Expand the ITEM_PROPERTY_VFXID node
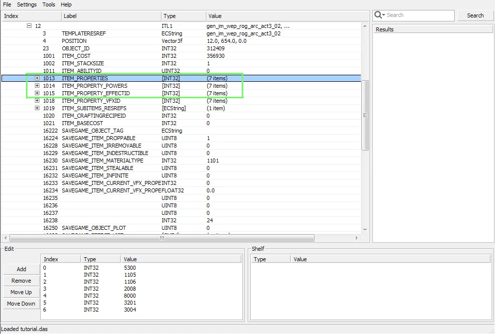Viewport: 495px width, 334px height. pyautogui.click(x=37, y=101)
